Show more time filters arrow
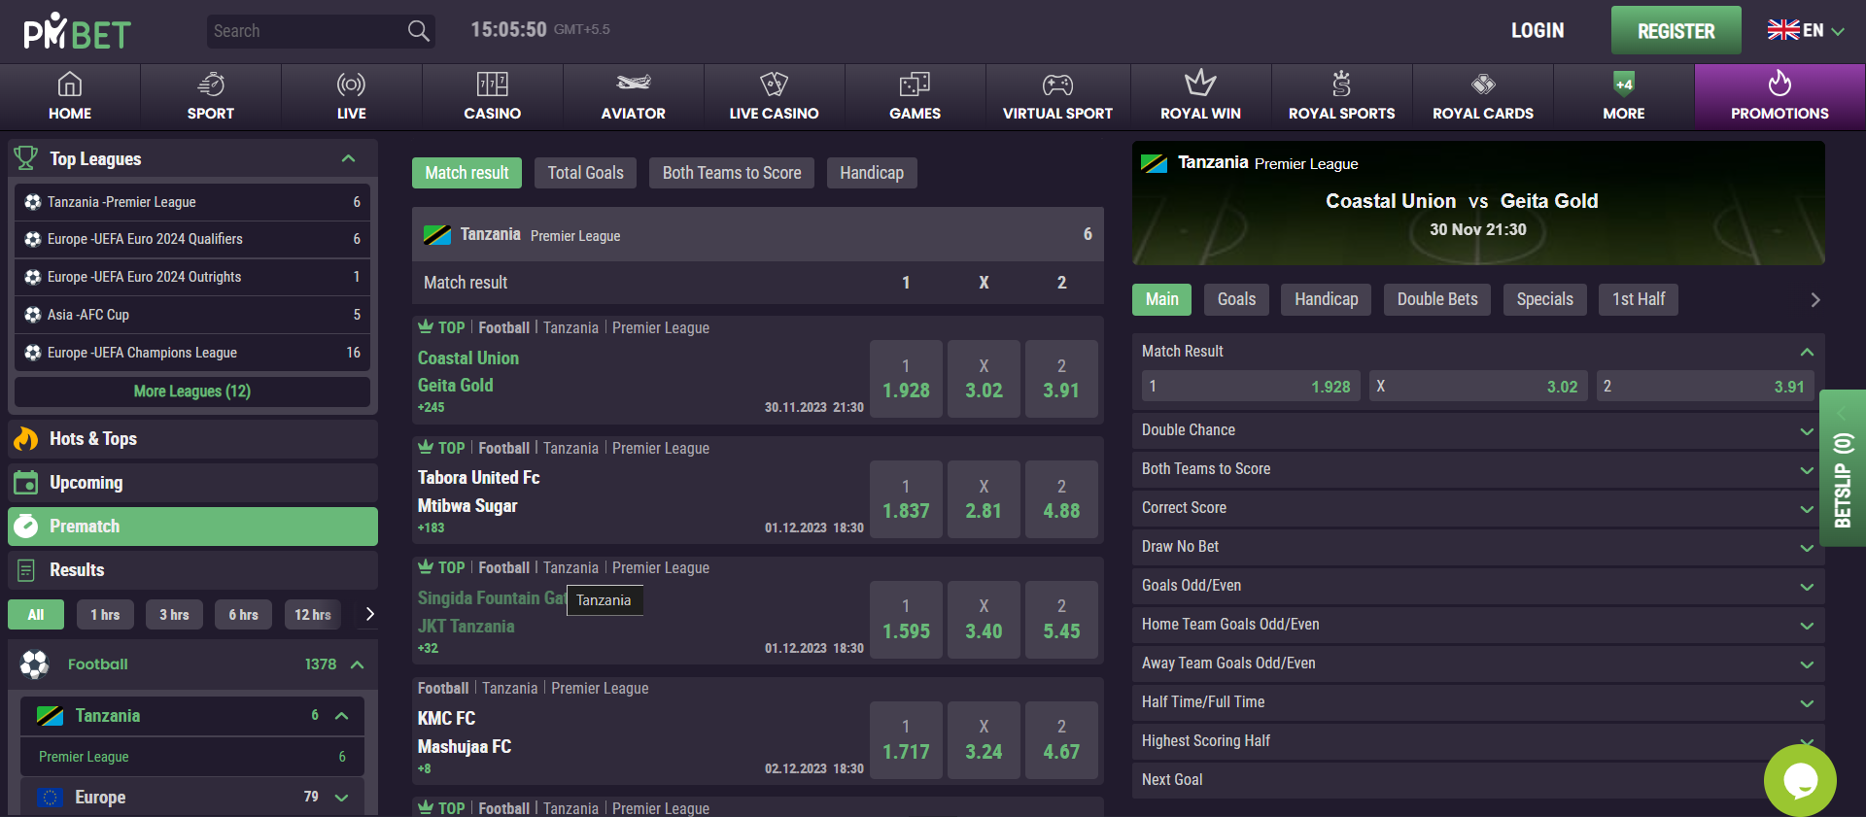This screenshot has height=817, width=1866. point(369,614)
